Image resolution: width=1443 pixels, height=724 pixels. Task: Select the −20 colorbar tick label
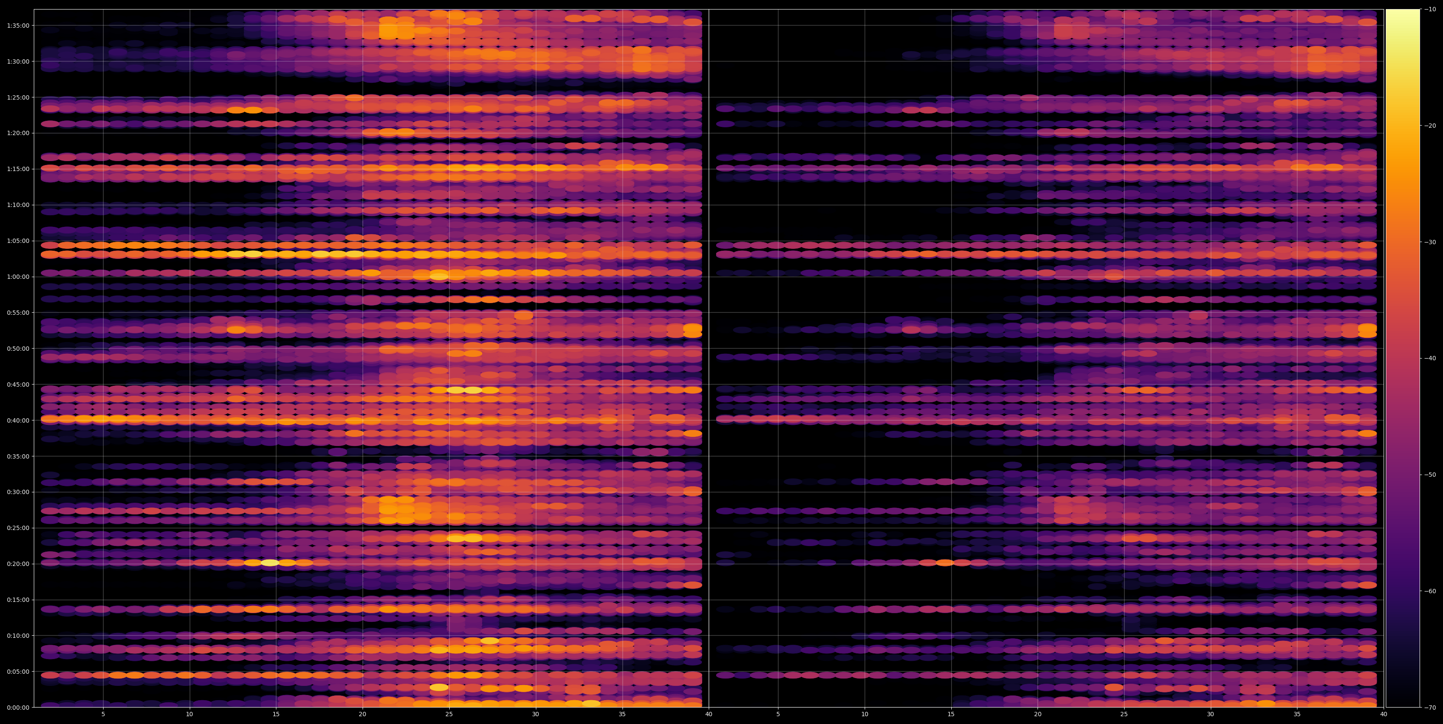click(x=1430, y=126)
